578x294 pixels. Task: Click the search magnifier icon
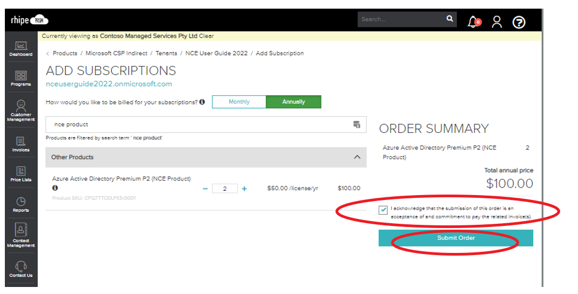[450, 18]
